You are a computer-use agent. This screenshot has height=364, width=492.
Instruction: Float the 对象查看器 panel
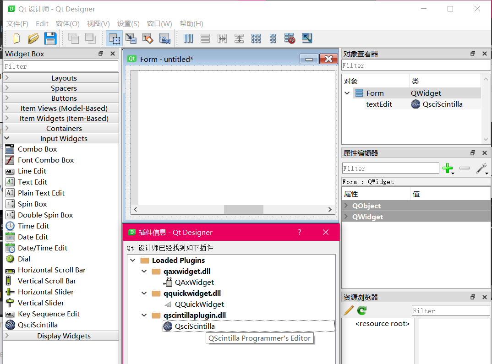coord(473,54)
